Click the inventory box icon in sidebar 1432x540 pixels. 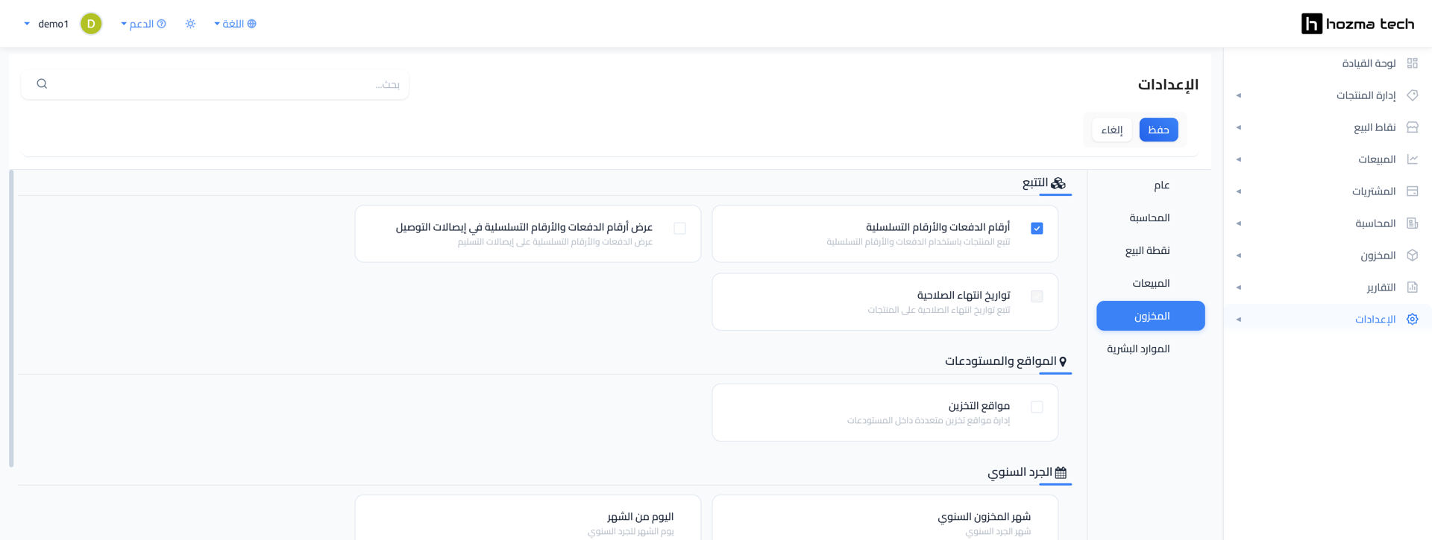coord(1412,255)
